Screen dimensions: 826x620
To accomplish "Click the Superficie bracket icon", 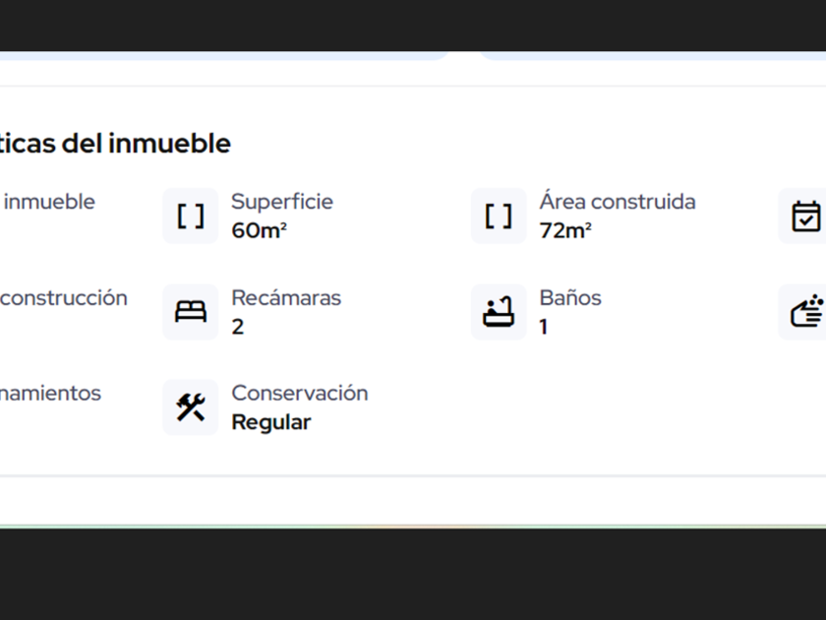I will (191, 216).
